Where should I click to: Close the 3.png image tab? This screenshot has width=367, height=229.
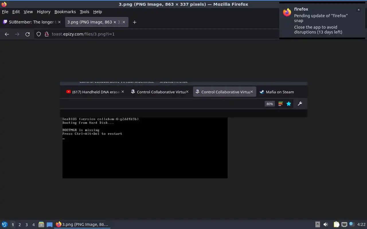click(x=124, y=22)
